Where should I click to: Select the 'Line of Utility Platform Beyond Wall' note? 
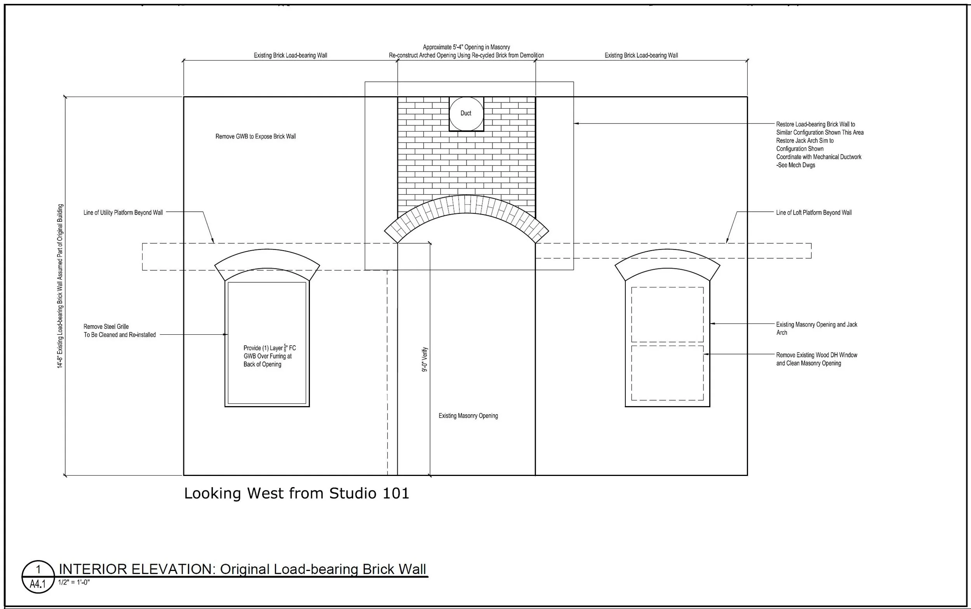[x=123, y=213]
